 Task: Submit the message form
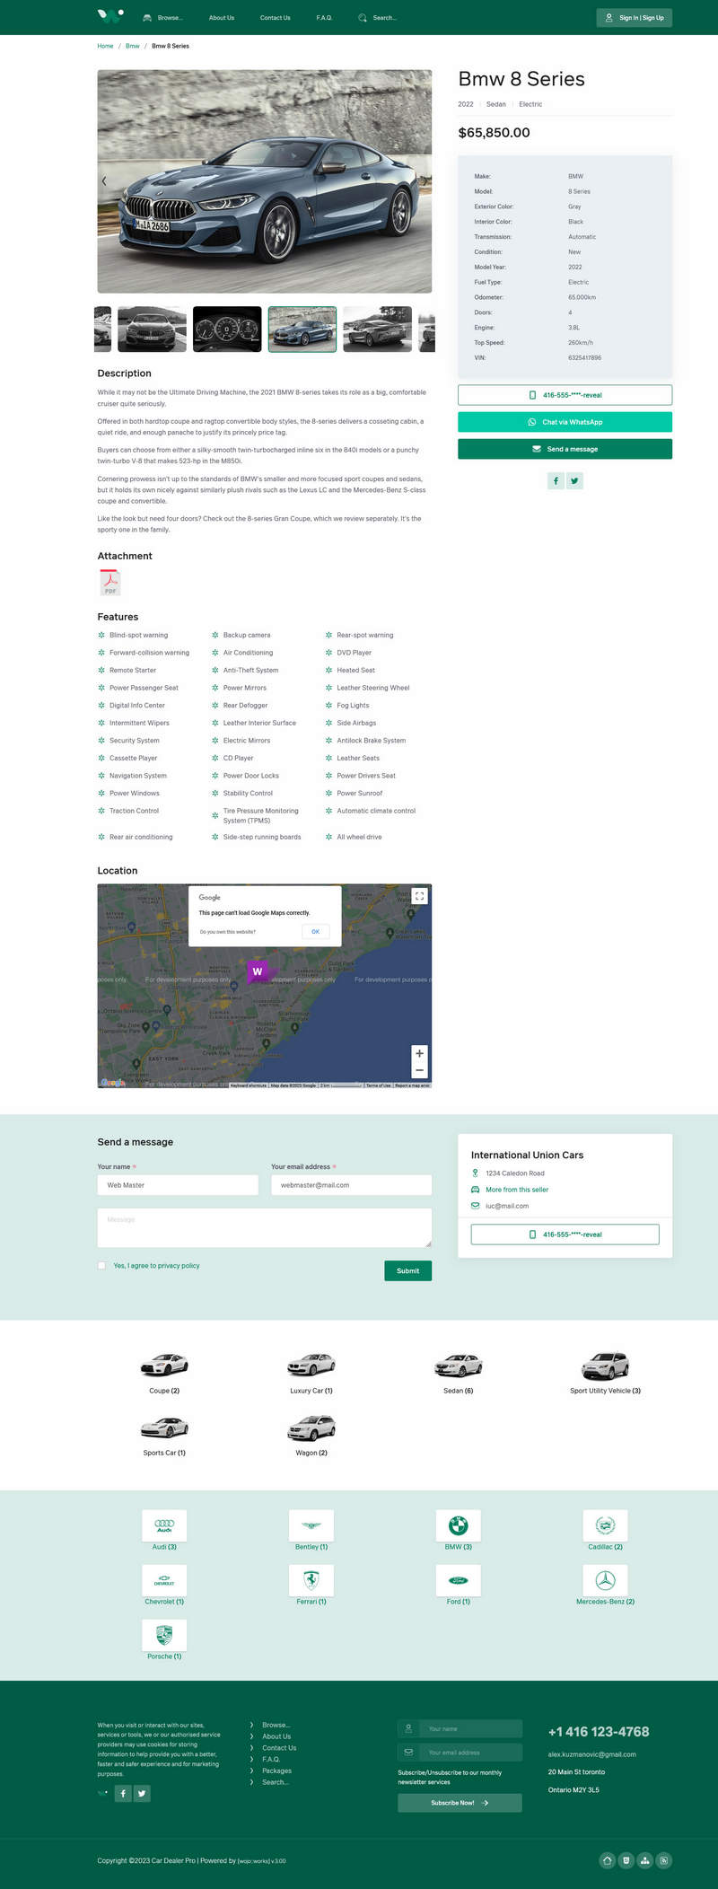click(407, 1270)
